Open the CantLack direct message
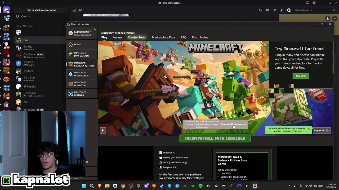339x190 pixels. click(40, 55)
